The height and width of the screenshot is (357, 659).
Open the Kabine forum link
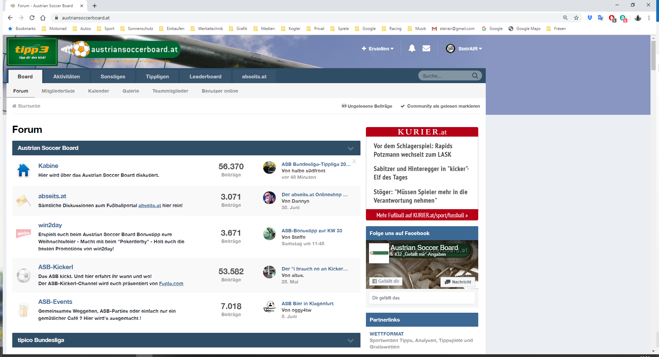click(48, 166)
